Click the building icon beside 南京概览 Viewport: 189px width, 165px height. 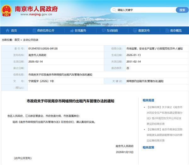[167, 31]
